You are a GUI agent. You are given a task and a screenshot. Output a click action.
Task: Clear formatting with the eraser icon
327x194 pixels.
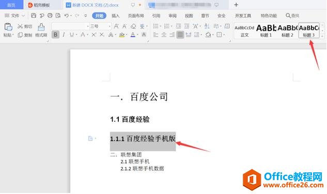click(133, 26)
